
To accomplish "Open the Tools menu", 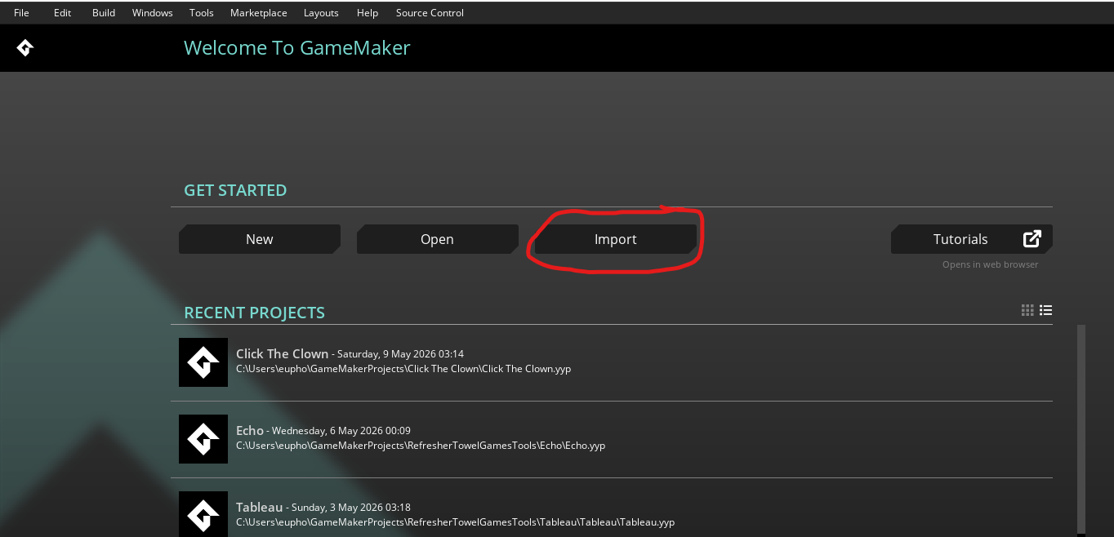I will 202,13.
